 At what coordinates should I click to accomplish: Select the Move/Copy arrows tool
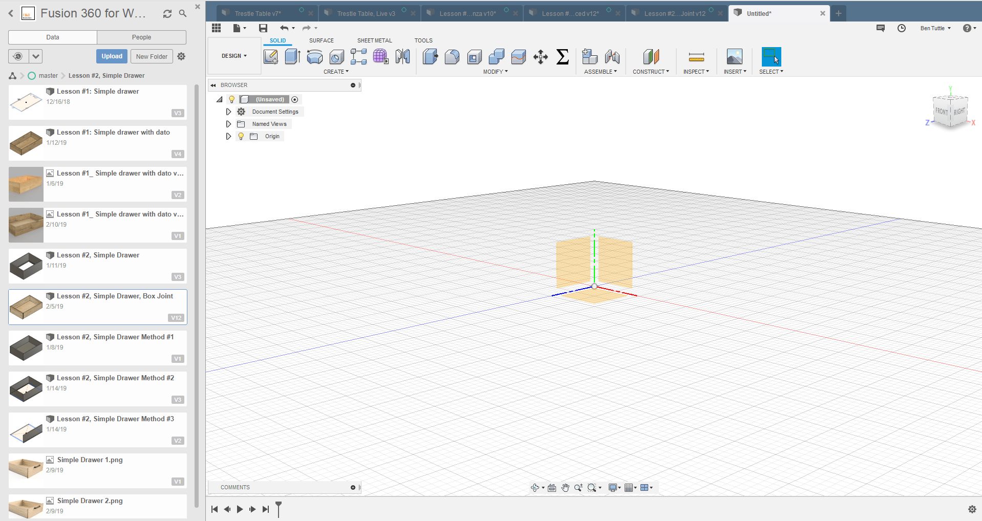(x=540, y=57)
